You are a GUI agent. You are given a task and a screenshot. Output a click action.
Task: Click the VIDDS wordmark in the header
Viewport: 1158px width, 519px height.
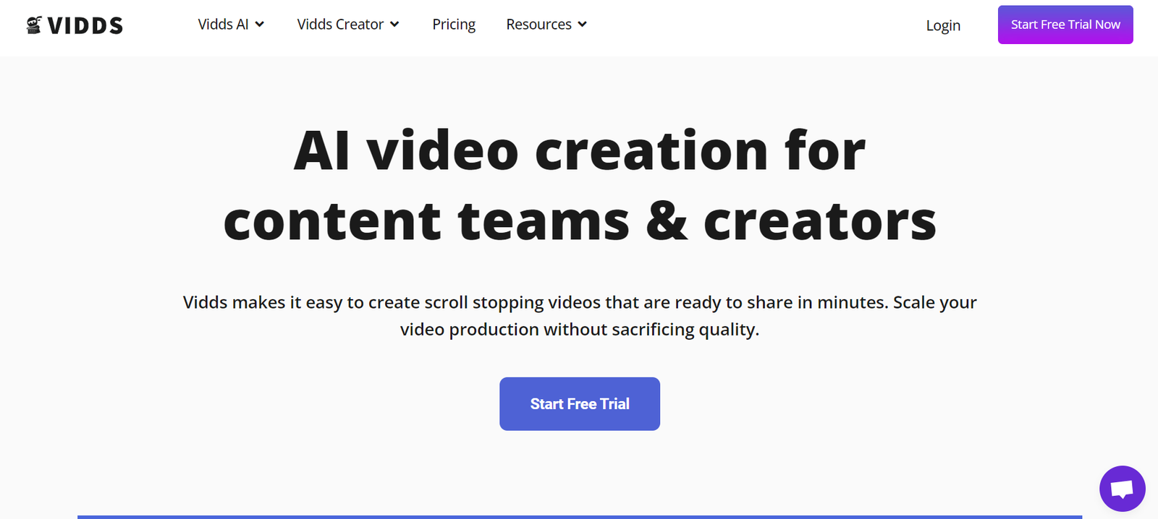point(85,26)
